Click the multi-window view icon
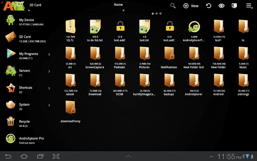This screenshot has height=161, width=257. click(234, 6)
